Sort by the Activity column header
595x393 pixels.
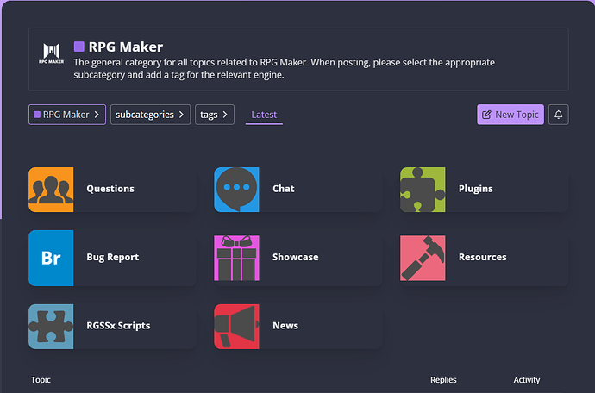pyautogui.click(x=527, y=380)
